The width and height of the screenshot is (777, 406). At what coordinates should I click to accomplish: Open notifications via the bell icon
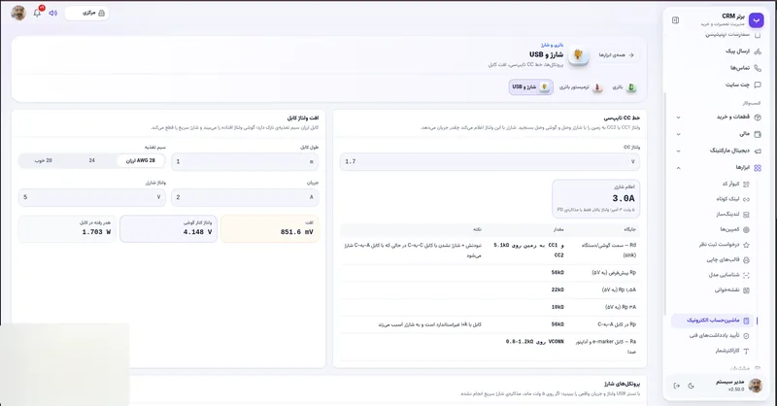pos(37,13)
